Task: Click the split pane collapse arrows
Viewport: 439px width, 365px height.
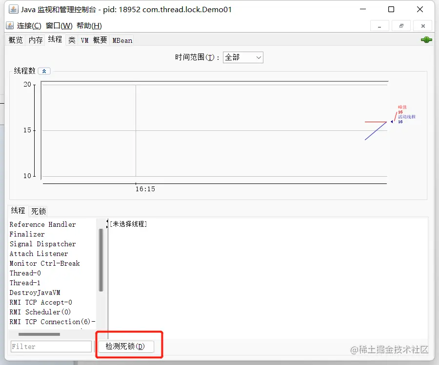Action: [107, 224]
